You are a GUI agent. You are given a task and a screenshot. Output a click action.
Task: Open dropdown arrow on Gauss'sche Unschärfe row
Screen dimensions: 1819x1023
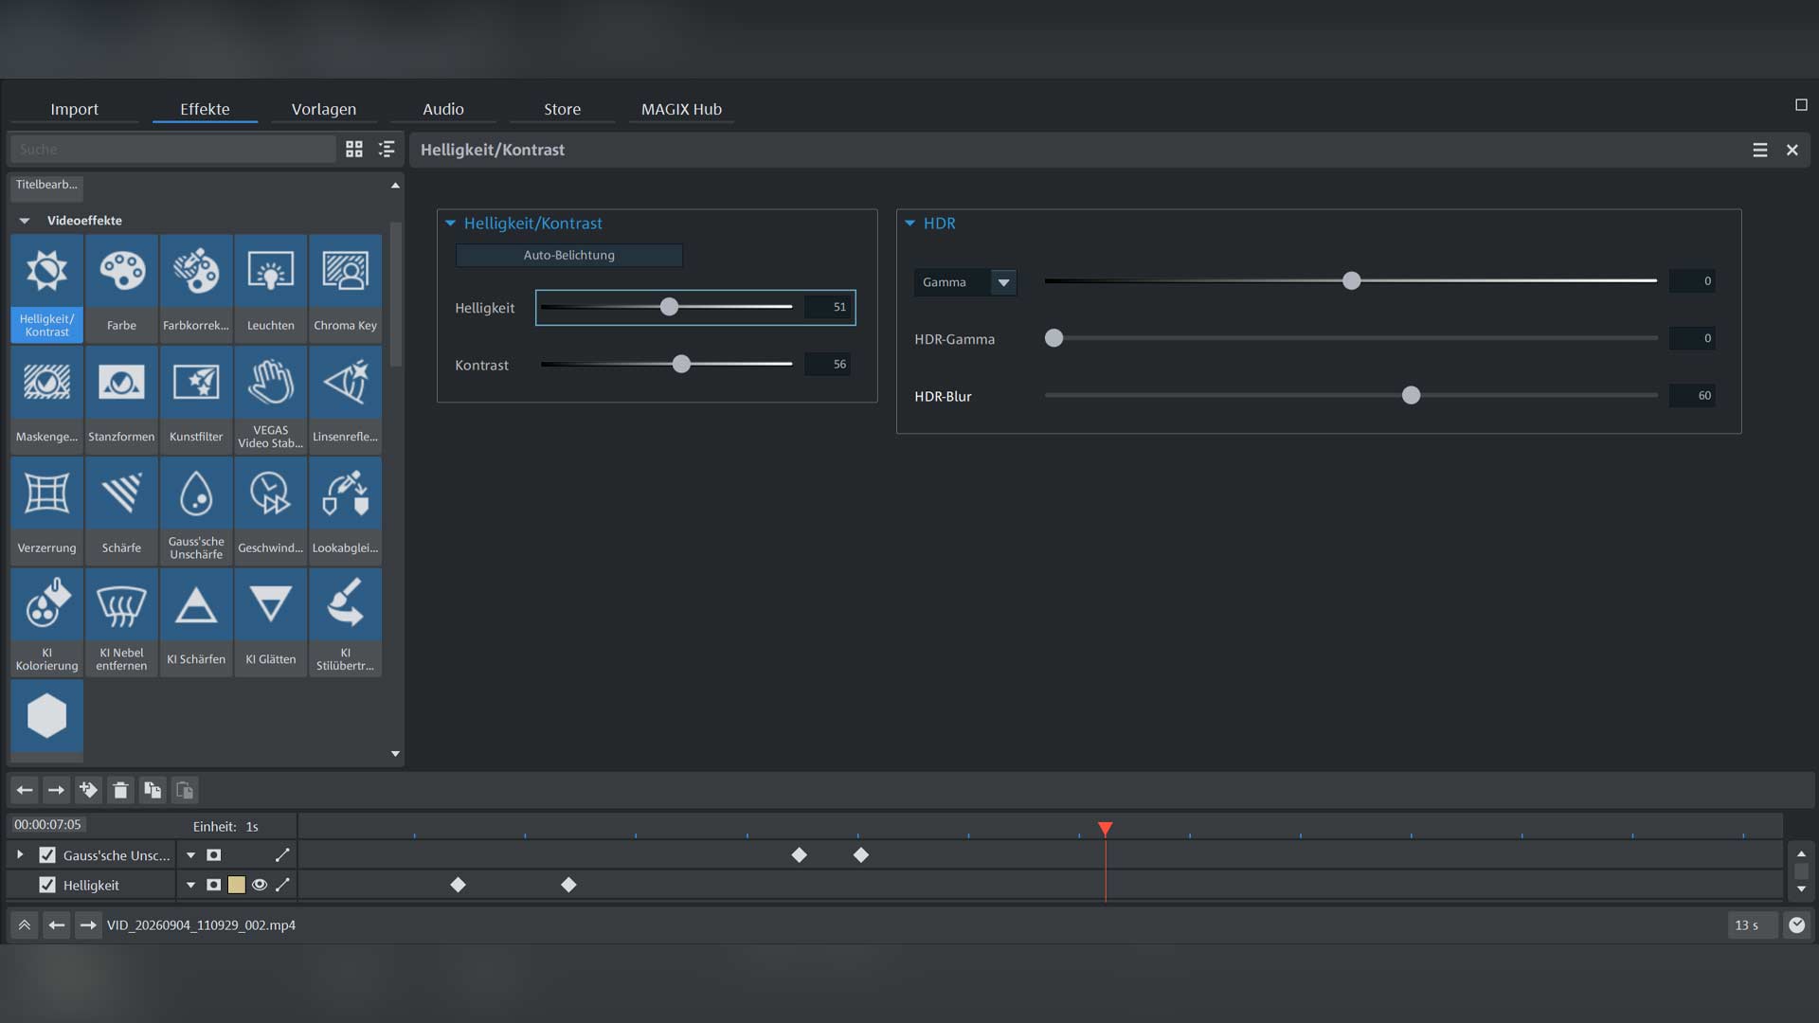pos(190,854)
